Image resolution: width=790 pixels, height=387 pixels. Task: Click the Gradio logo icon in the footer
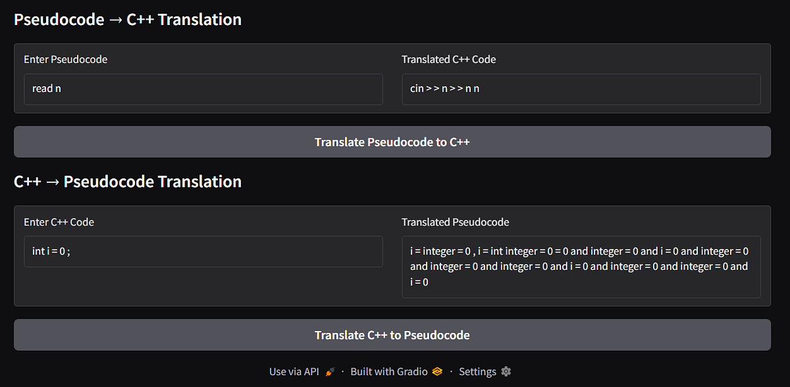tap(436, 371)
